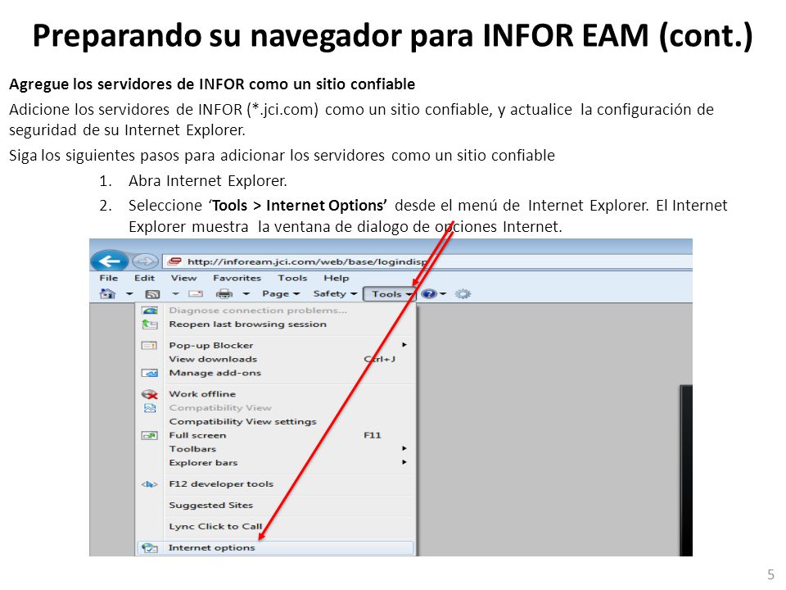Open the Safety dropdown in command bar
The width and height of the screenshot is (786, 590).
[335, 294]
